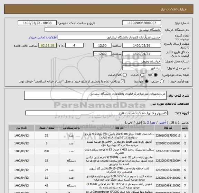Click the HP 1020 adapter item name
Screen dimensions: 199x193
coord(119,143)
